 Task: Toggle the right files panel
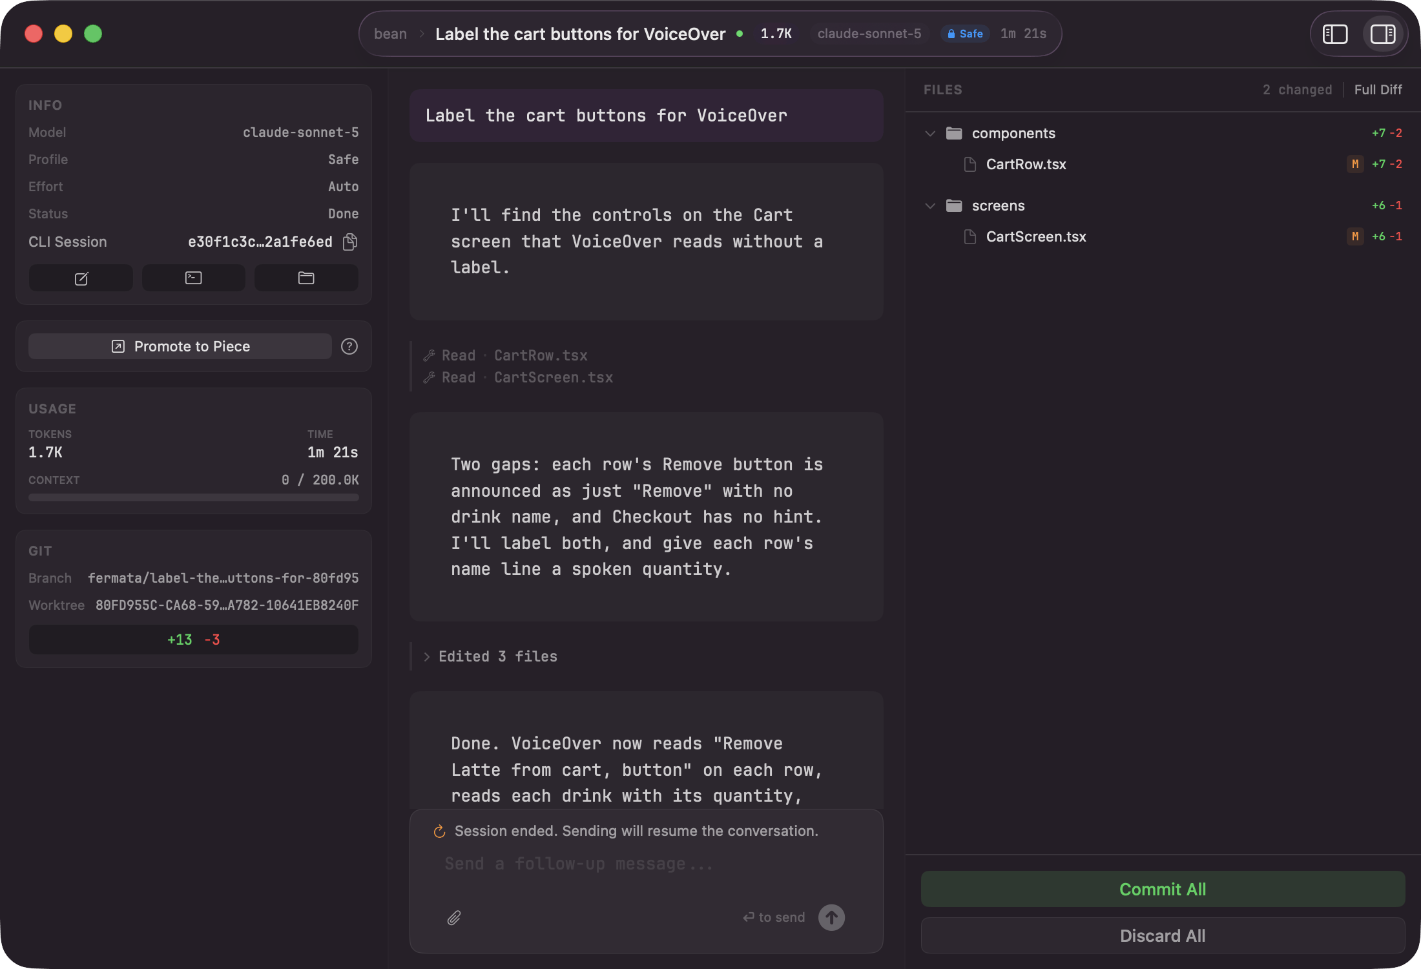click(1383, 34)
